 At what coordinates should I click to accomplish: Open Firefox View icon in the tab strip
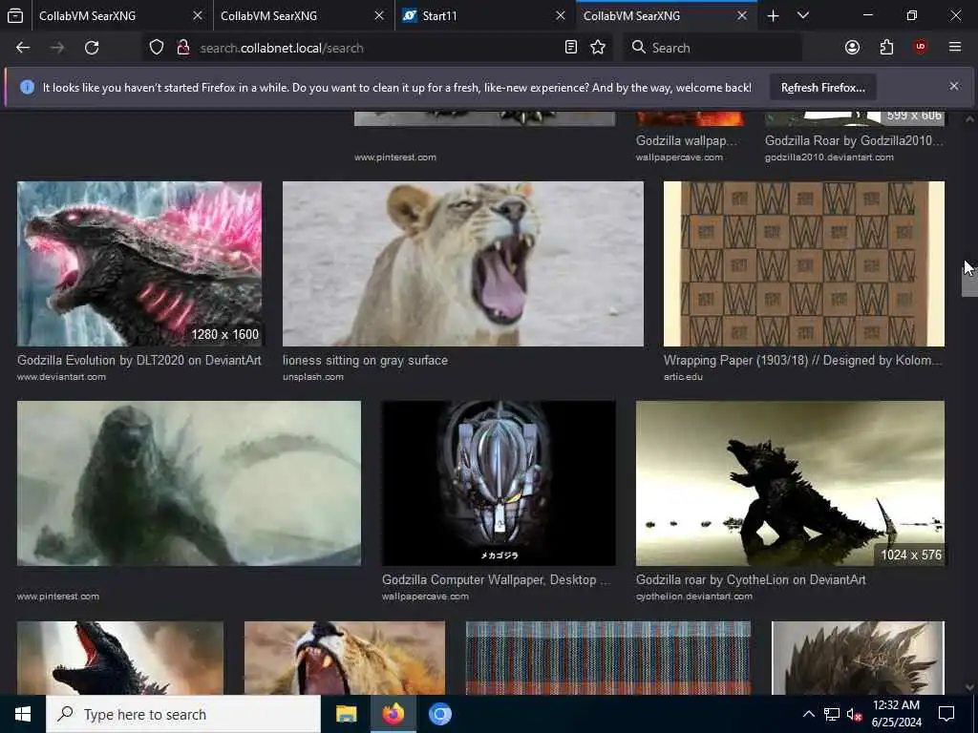pos(15,15)
